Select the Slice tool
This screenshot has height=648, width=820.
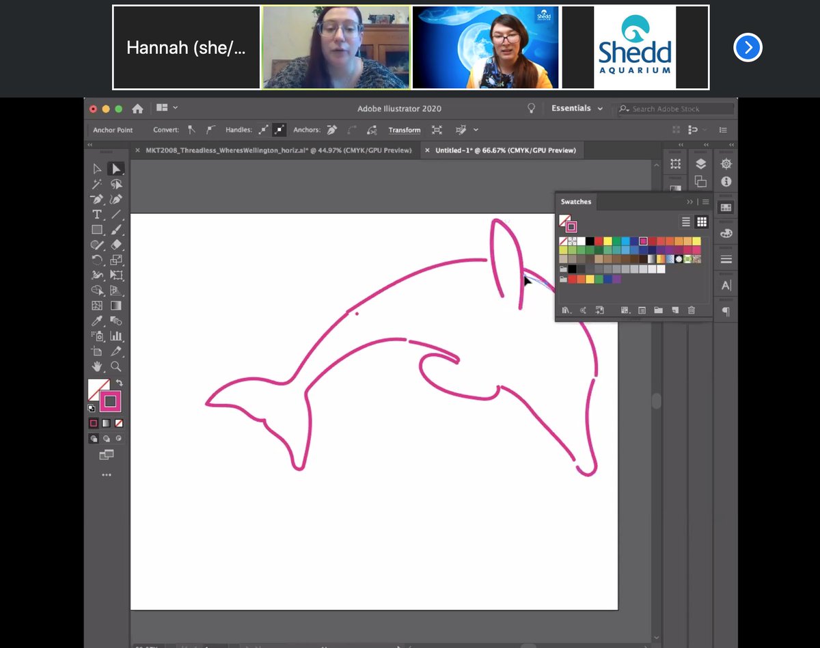pyautogui.click(x=116, y=351)
